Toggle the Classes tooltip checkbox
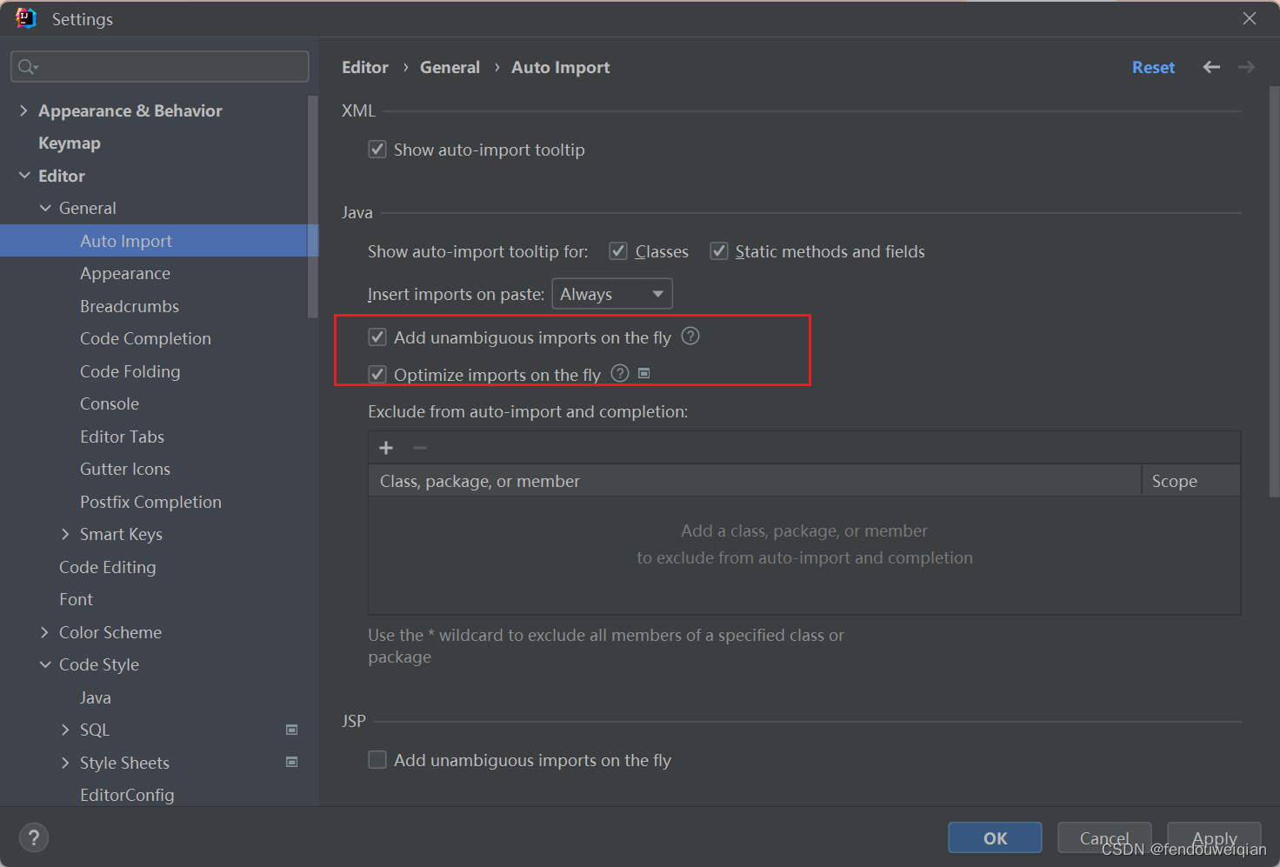 click(618, 251)
